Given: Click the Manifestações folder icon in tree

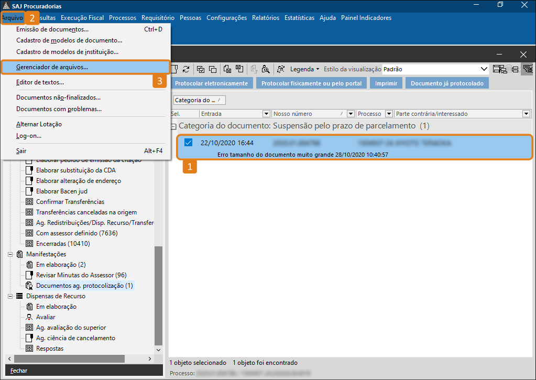Looking at the screenshot, I should tap(19, 254).
